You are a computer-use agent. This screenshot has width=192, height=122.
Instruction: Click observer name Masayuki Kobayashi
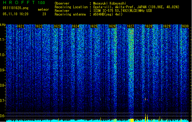110,3
